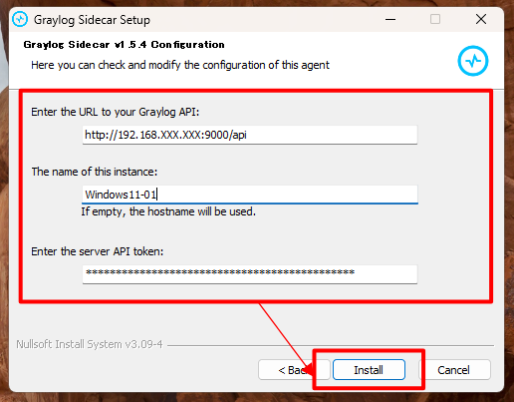This screenshot has width=514, height=402.
Task: Click the "Graylog Sidecar v1.5.4 Configuration" heading
Action: pyautogui.click(x=124, y=45)
